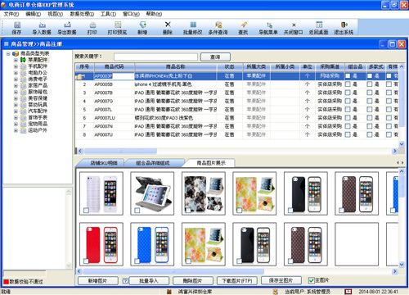The image size is (409, 295).
Task: Click the 下载图片(FTP) button
Action: pyautogui.click(x=237, y=281)
